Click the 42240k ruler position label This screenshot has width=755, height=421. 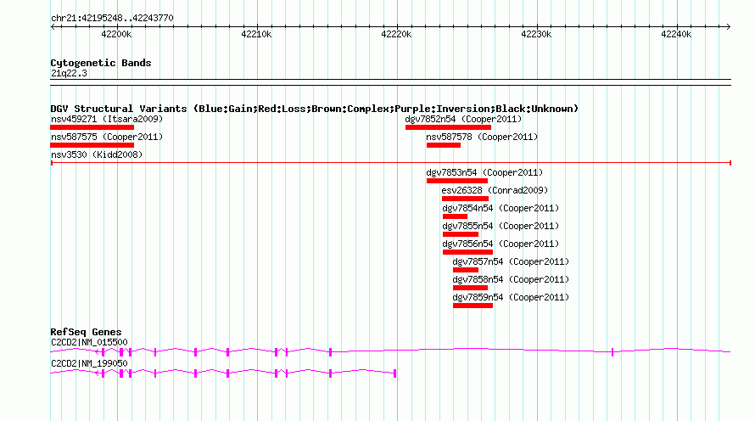(x=676, y=34)
